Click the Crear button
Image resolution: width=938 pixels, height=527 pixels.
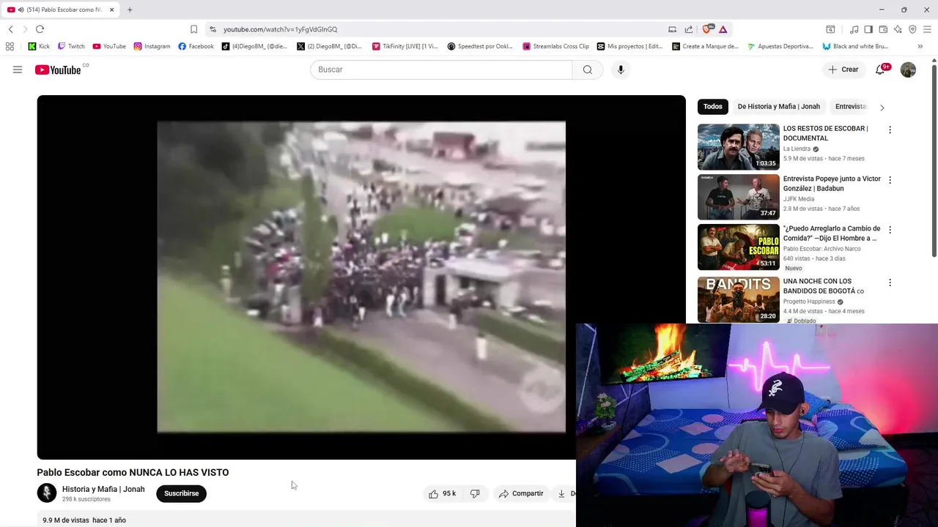[x=843, y=70]
